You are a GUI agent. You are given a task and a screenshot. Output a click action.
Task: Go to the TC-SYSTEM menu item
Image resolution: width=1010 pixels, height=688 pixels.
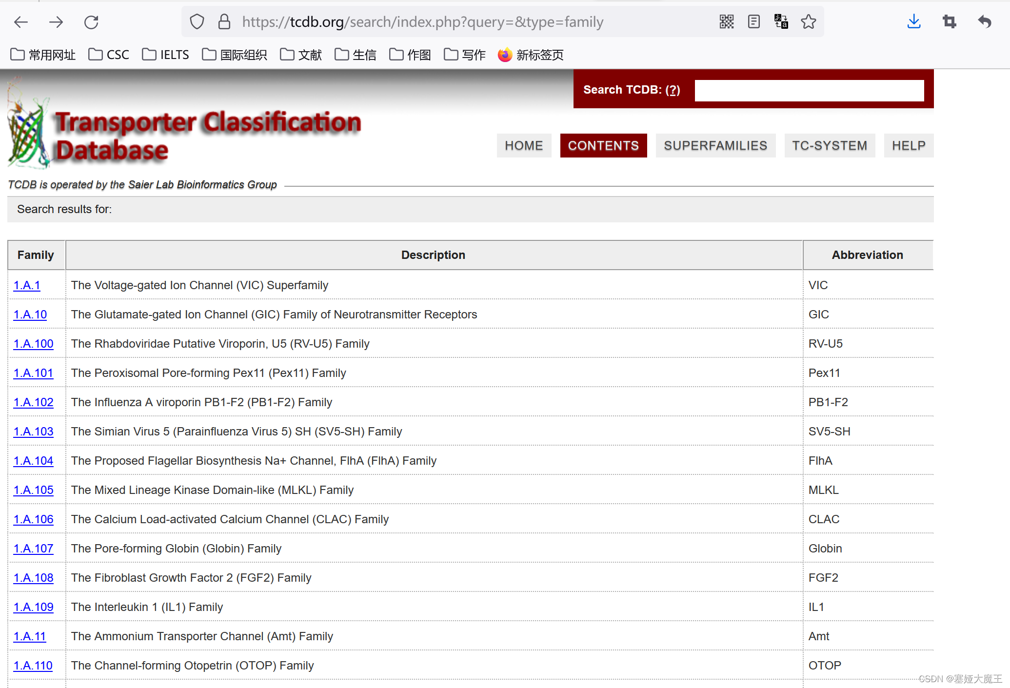pos(829,145)
